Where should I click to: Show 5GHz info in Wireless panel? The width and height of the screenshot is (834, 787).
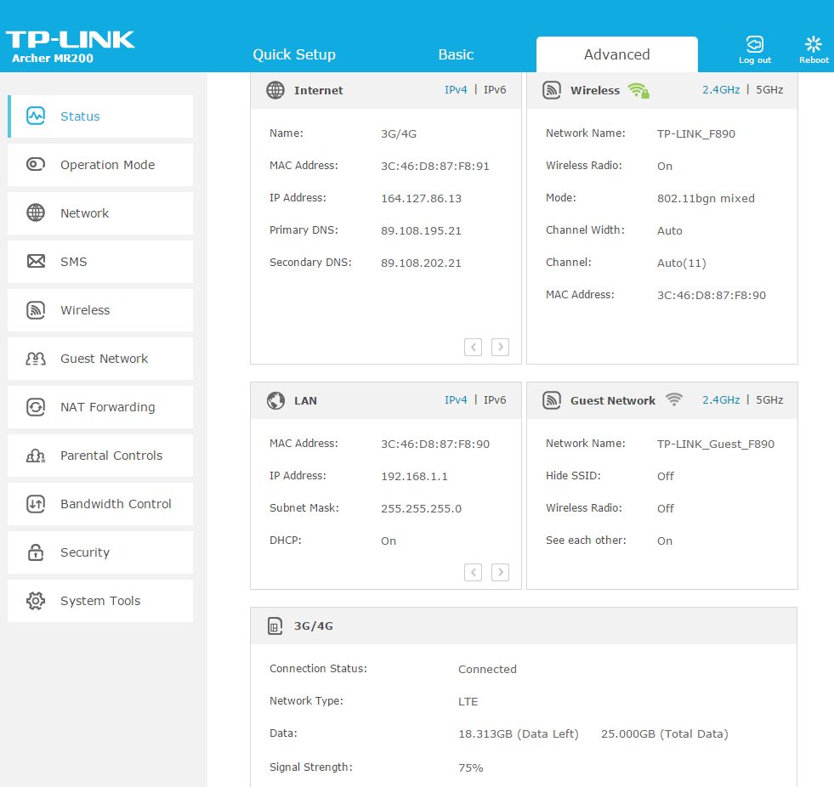tap(769, 90)
